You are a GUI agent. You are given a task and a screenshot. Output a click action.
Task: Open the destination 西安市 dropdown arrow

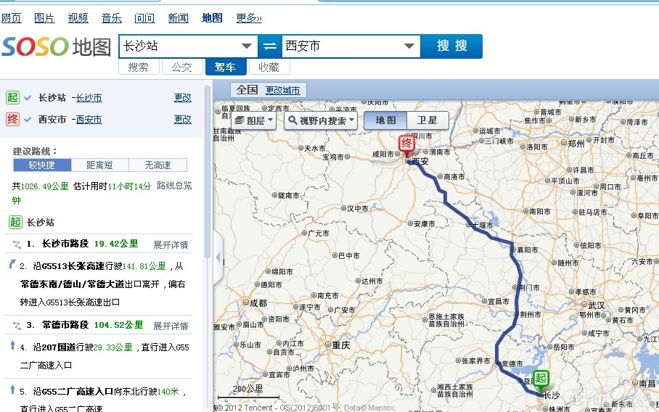409,46
